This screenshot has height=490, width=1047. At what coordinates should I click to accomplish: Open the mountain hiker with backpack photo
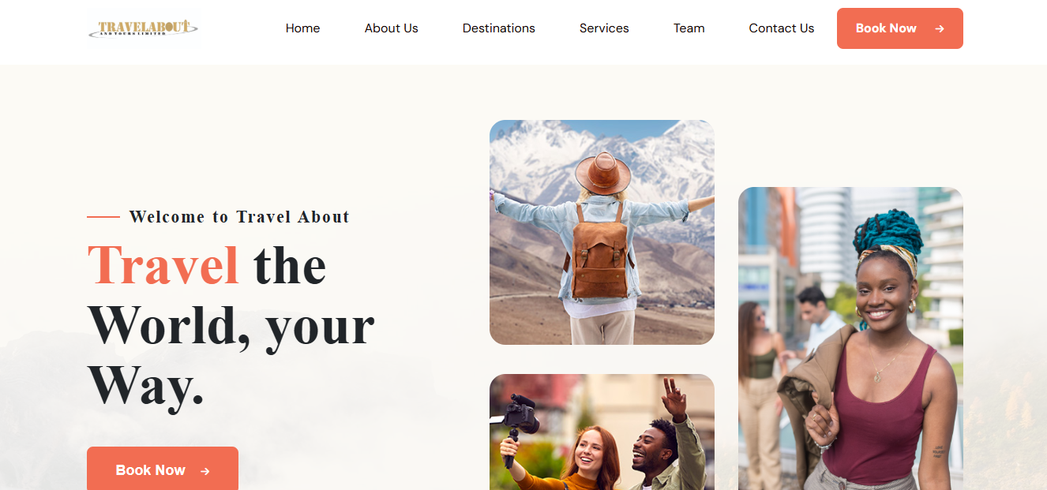tap(602, 232)
